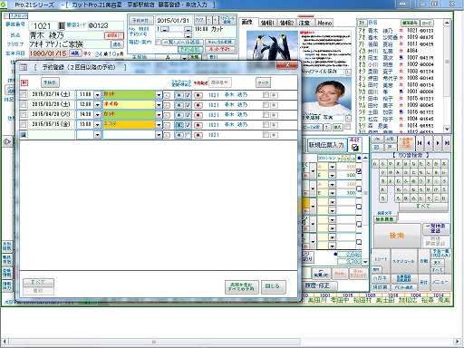Screen dimensions: 464x348
Task: Open the 予約メモ dropdown arrow
Action: click(x=188, y=34)
